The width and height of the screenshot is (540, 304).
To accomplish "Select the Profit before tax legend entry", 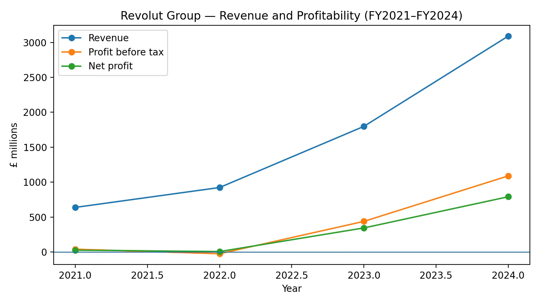I will click(112, 52).
